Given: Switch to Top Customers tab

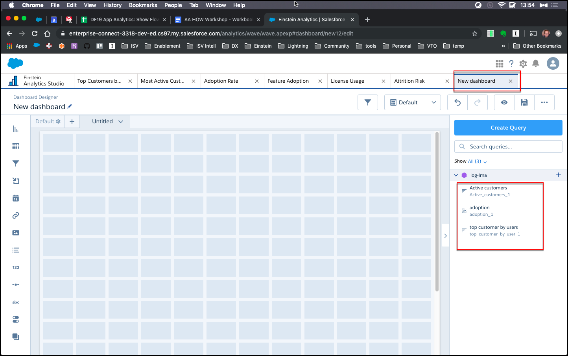Looking at the screenshot, I should pos(100,81).
